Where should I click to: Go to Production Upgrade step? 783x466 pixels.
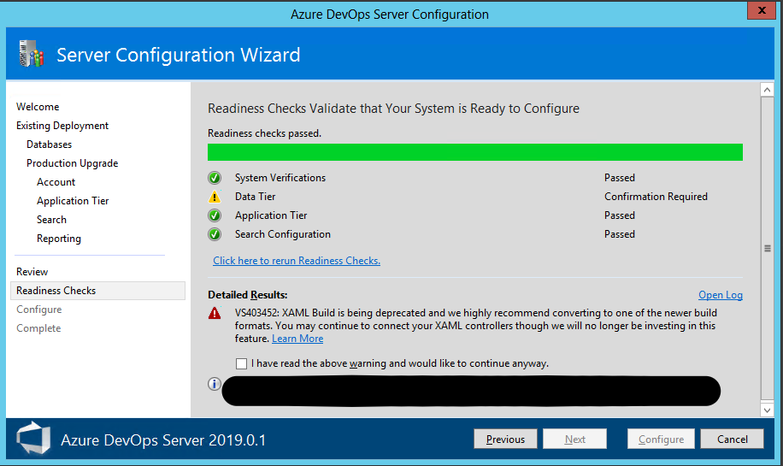coord(72,163)
